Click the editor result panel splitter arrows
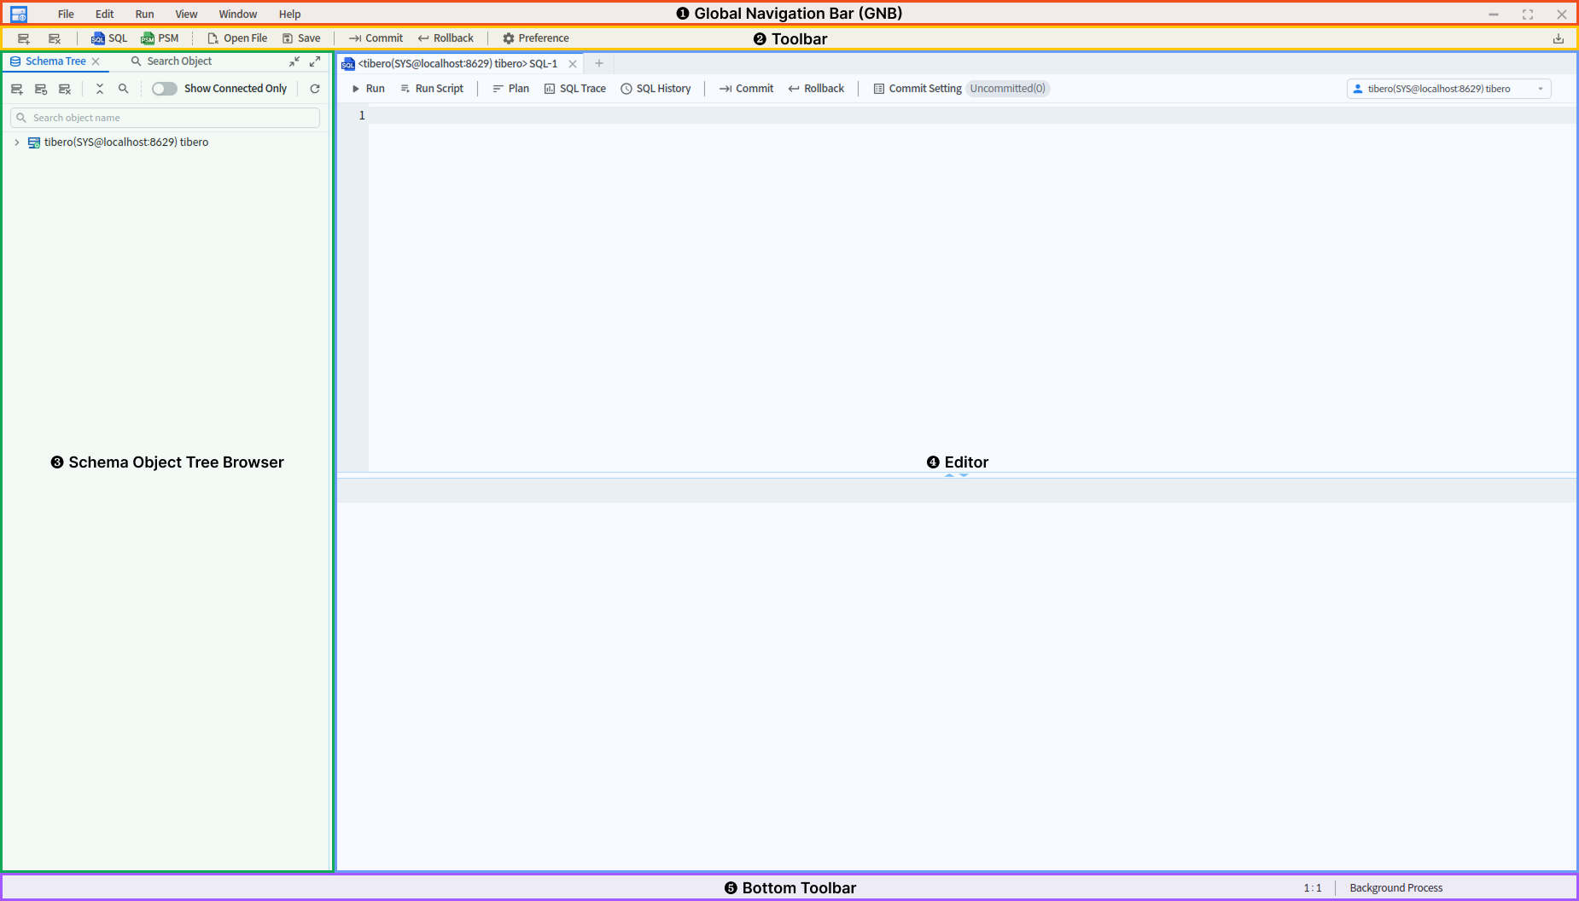 click(956, 475)
